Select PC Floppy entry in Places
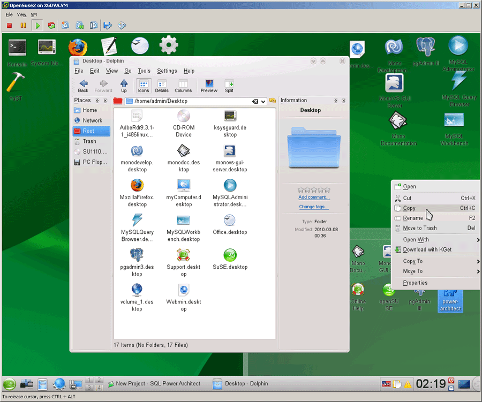 point(91,162)
